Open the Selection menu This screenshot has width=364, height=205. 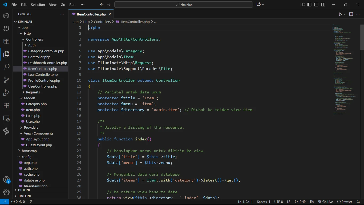point(38,5)
